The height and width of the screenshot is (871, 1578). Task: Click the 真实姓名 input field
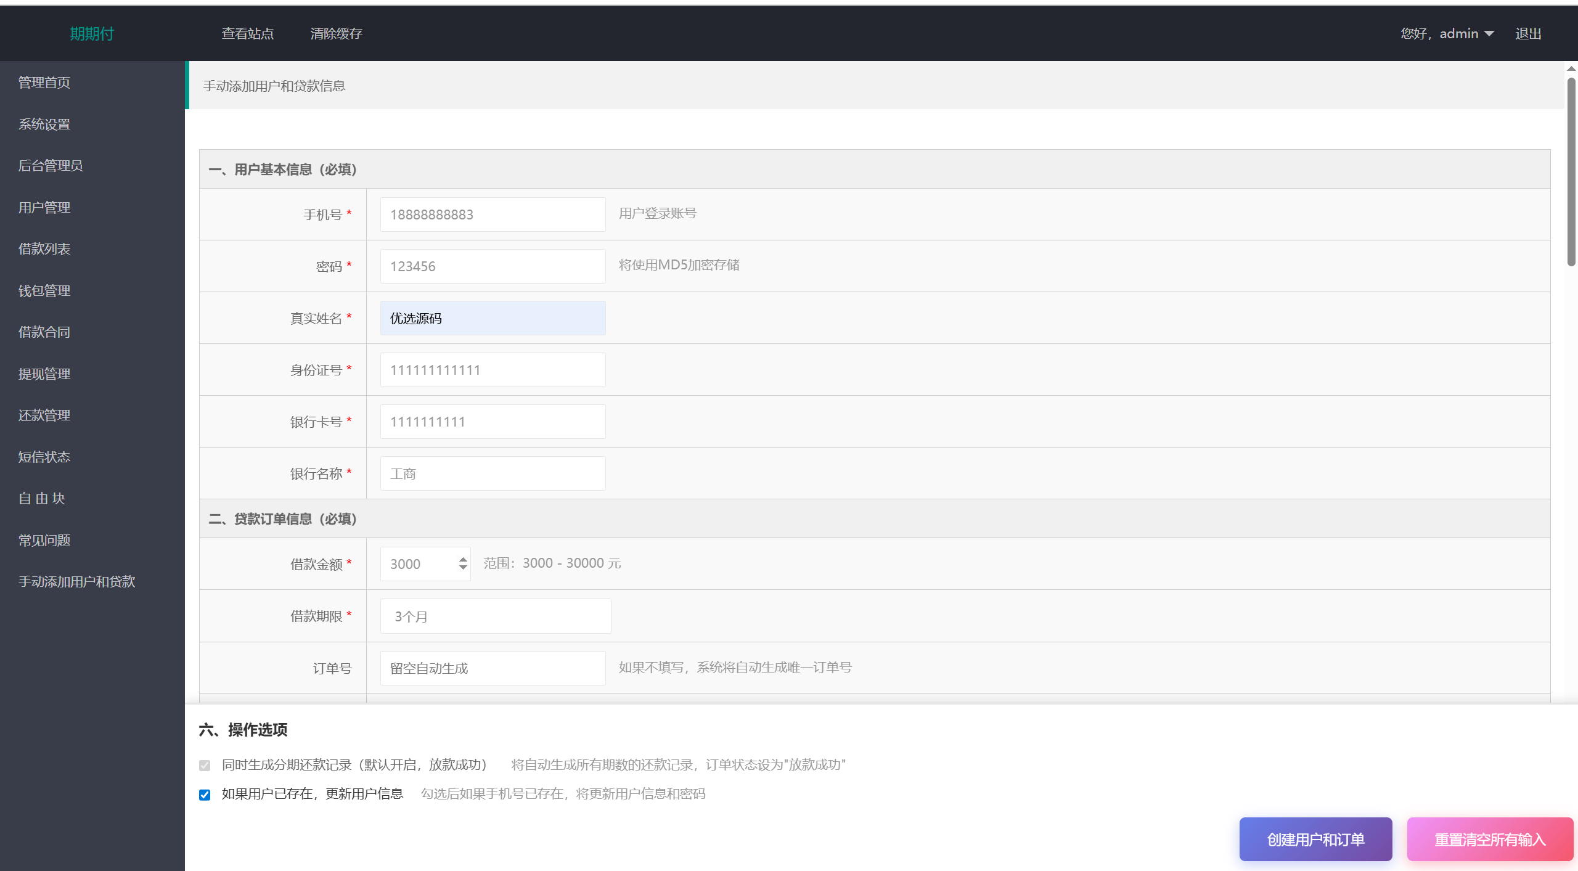click(x=493, y=318)
